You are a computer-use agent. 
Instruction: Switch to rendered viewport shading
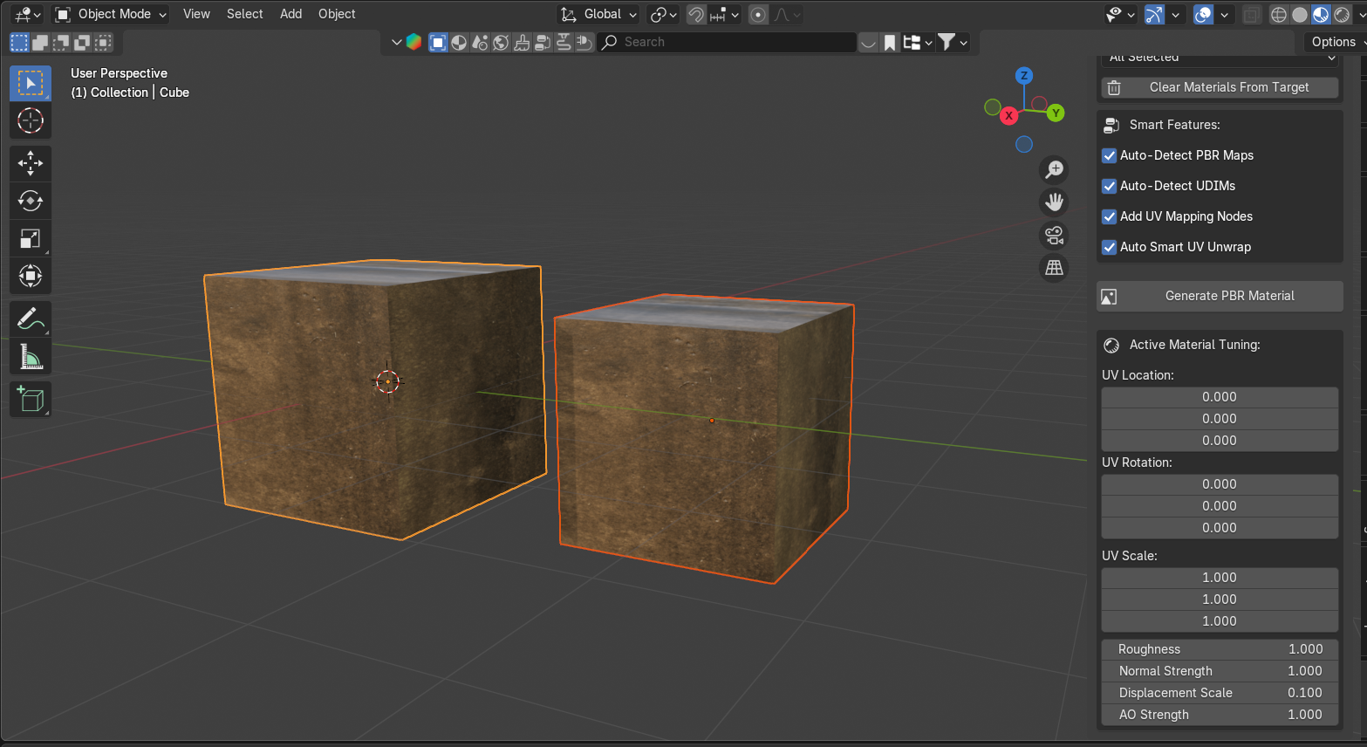1342,15
